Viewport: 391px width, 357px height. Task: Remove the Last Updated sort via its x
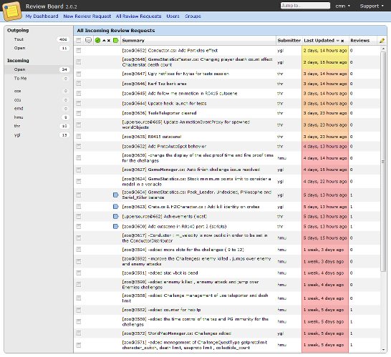[x=342, y=41]
